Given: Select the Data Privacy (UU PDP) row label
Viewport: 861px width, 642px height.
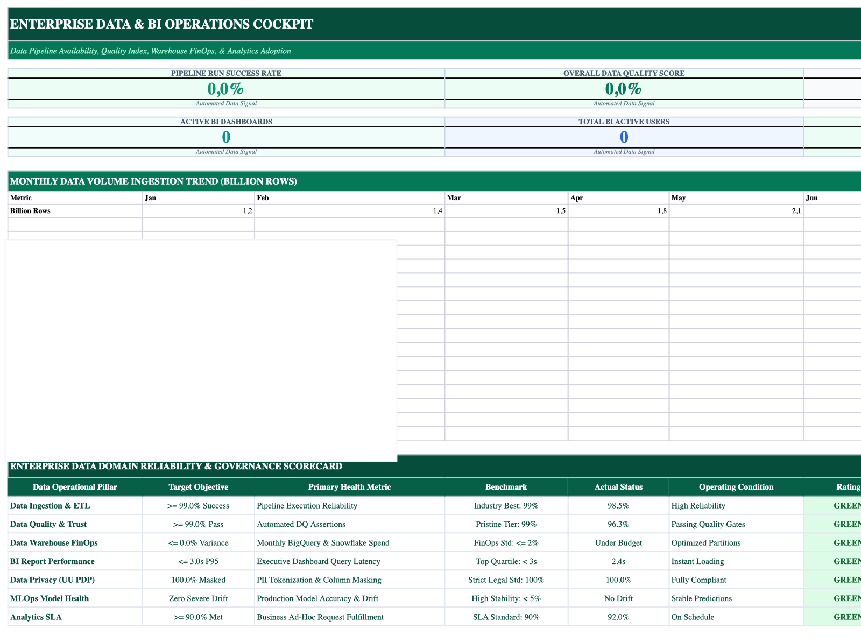Looking at the screenshot, I should (x=75, y=580).
